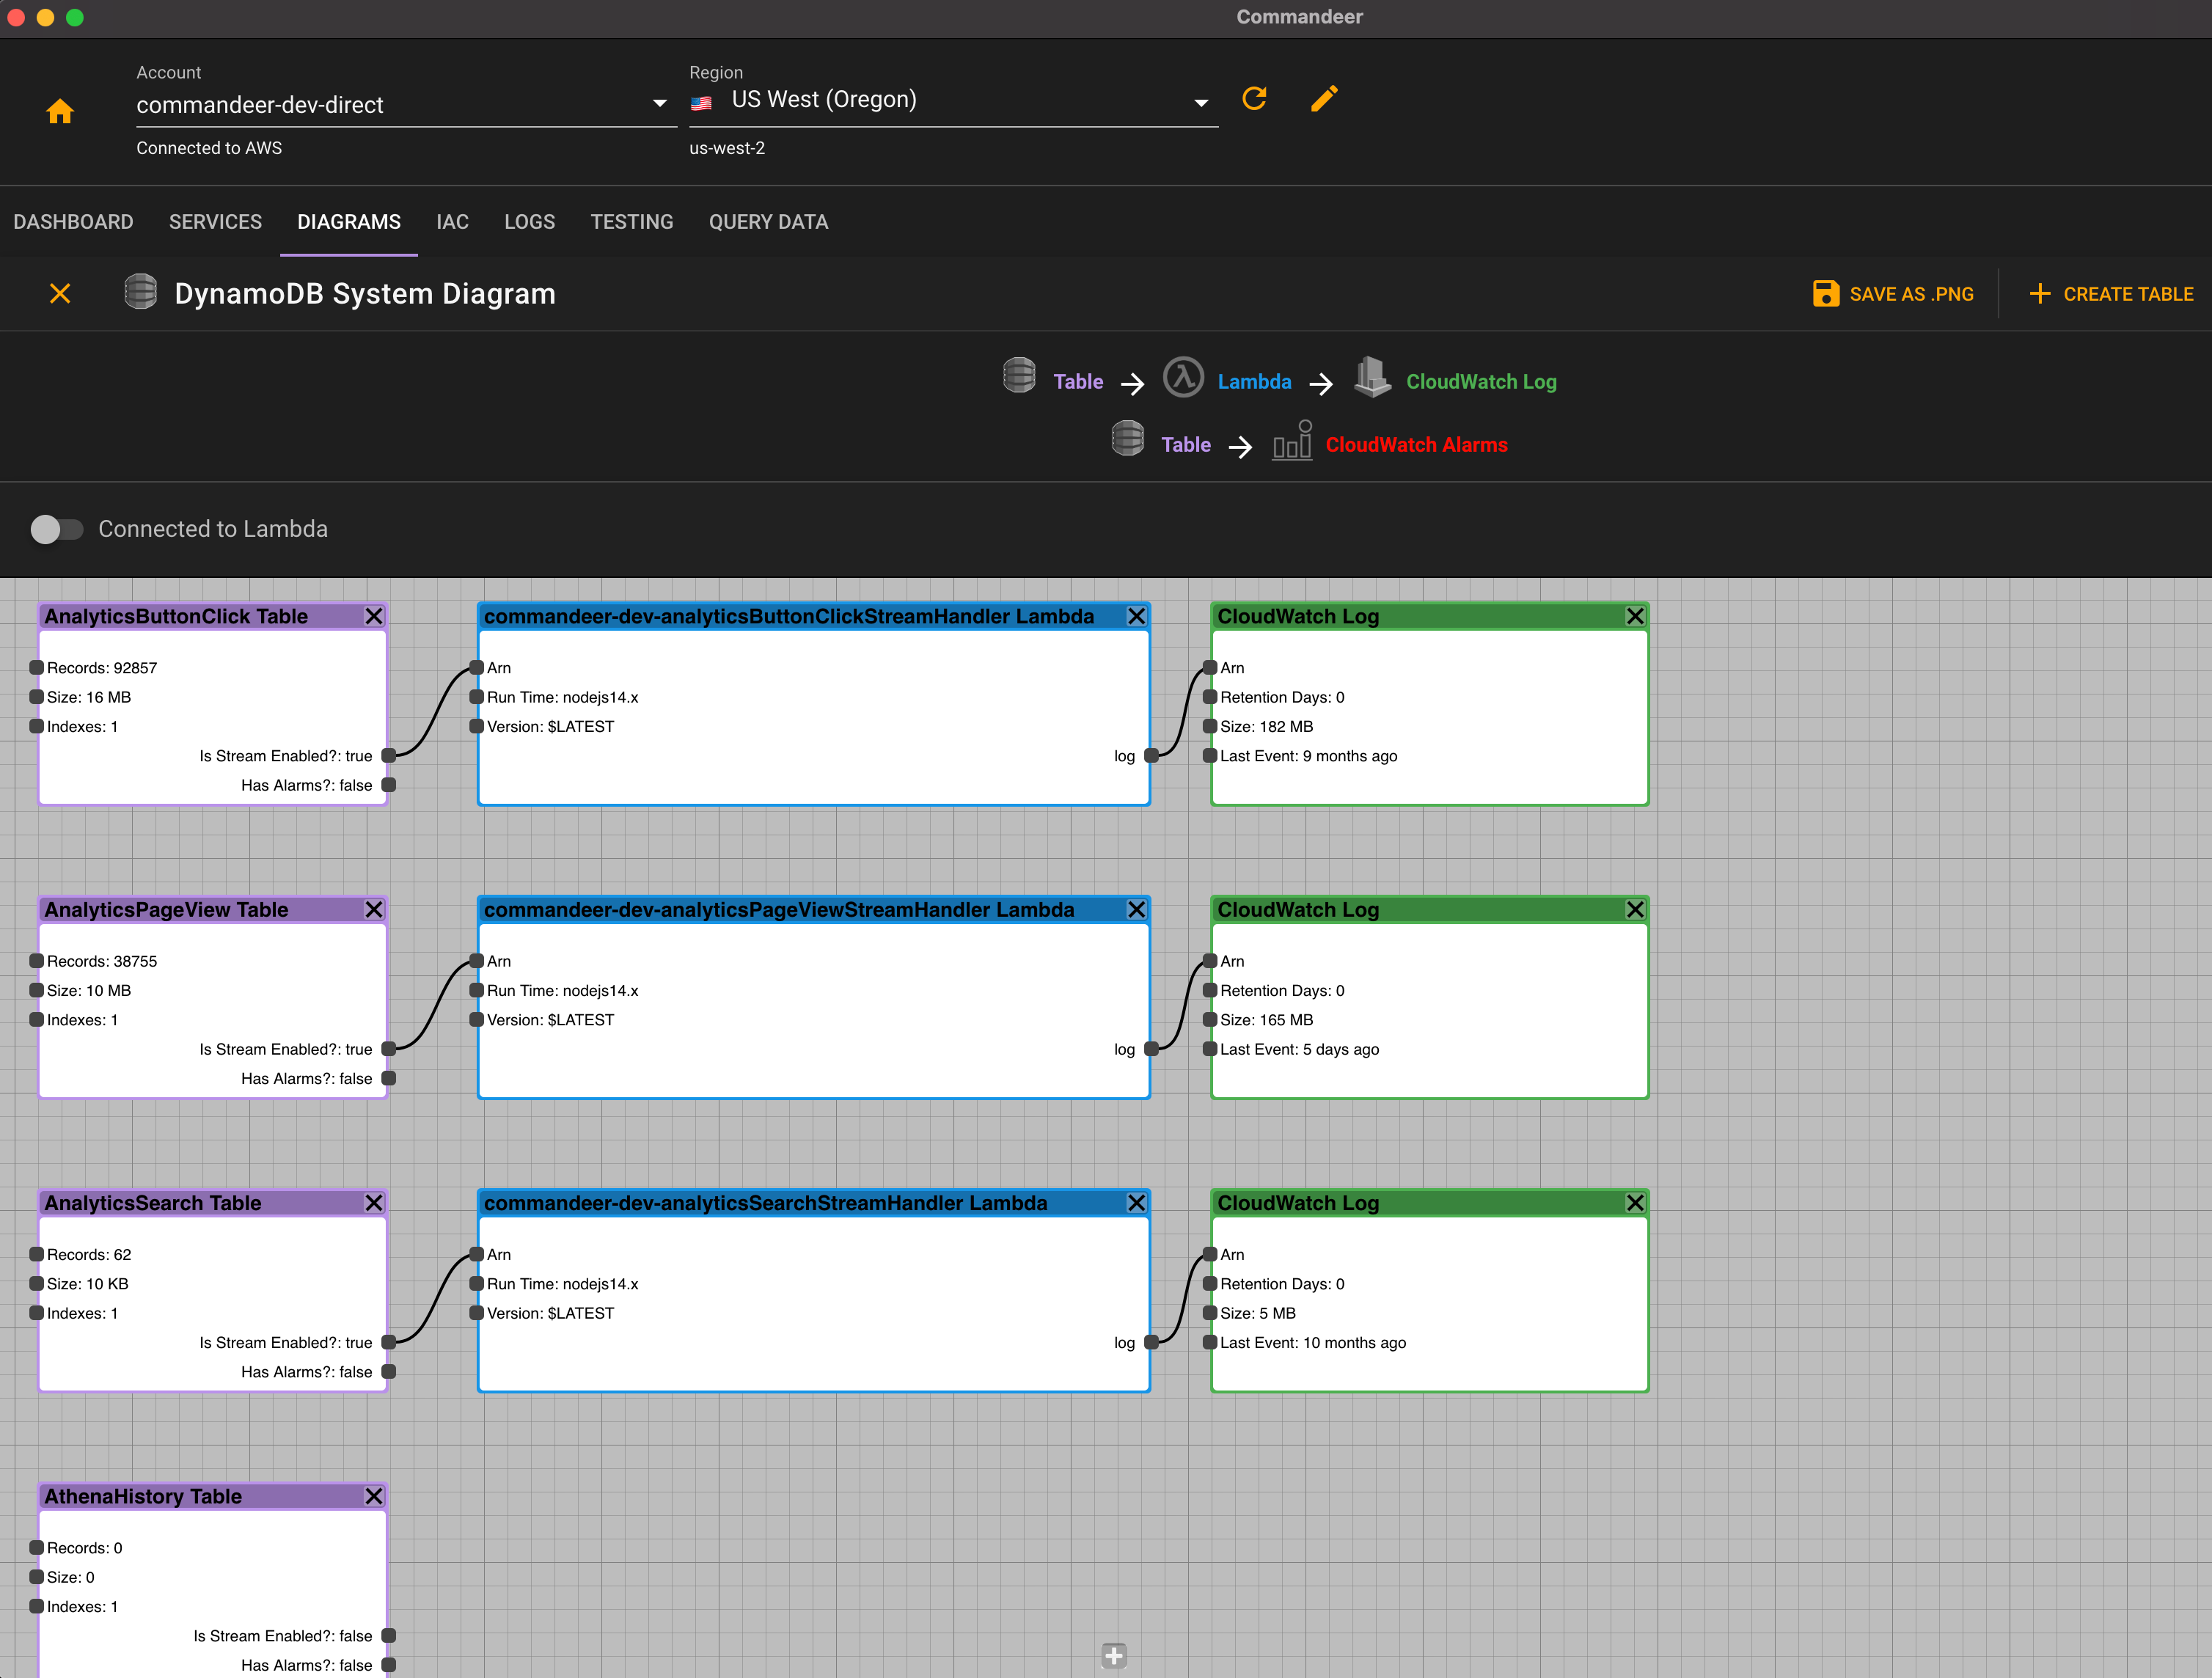Click the plus icon at canvas bottom
This screenshot has width=2212, height=1678.
coord(1113,1655)
